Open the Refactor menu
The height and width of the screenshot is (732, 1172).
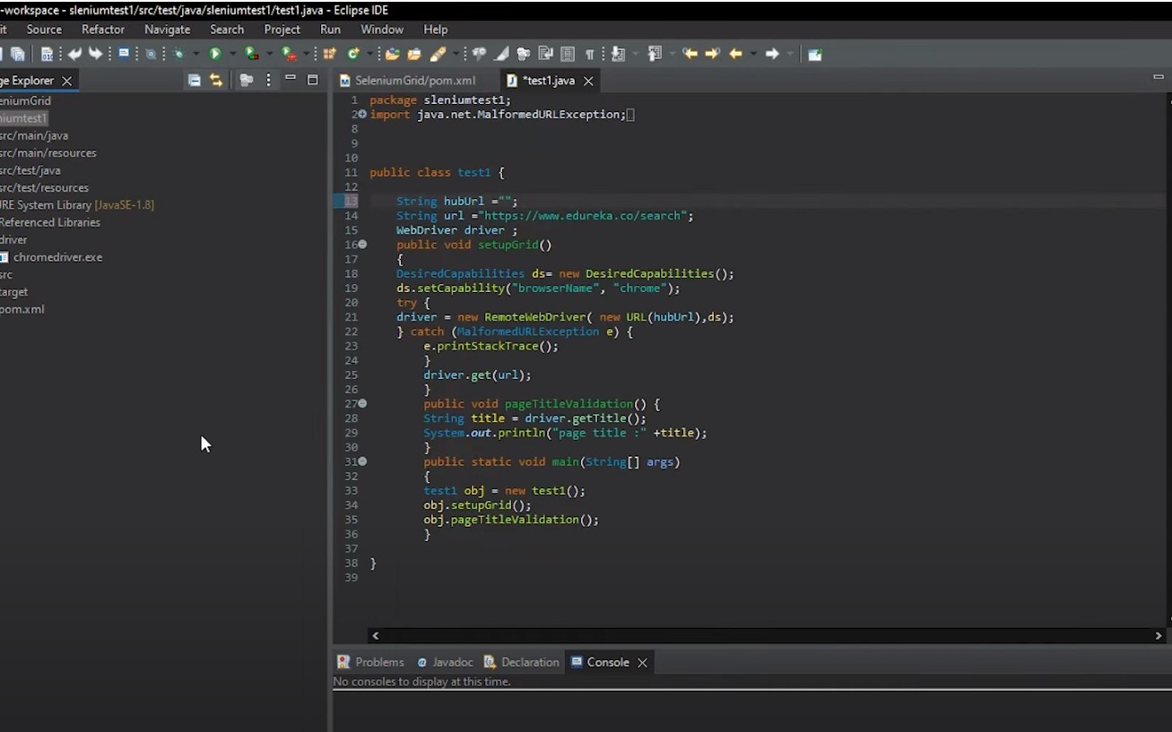click(x=103, y=30)
